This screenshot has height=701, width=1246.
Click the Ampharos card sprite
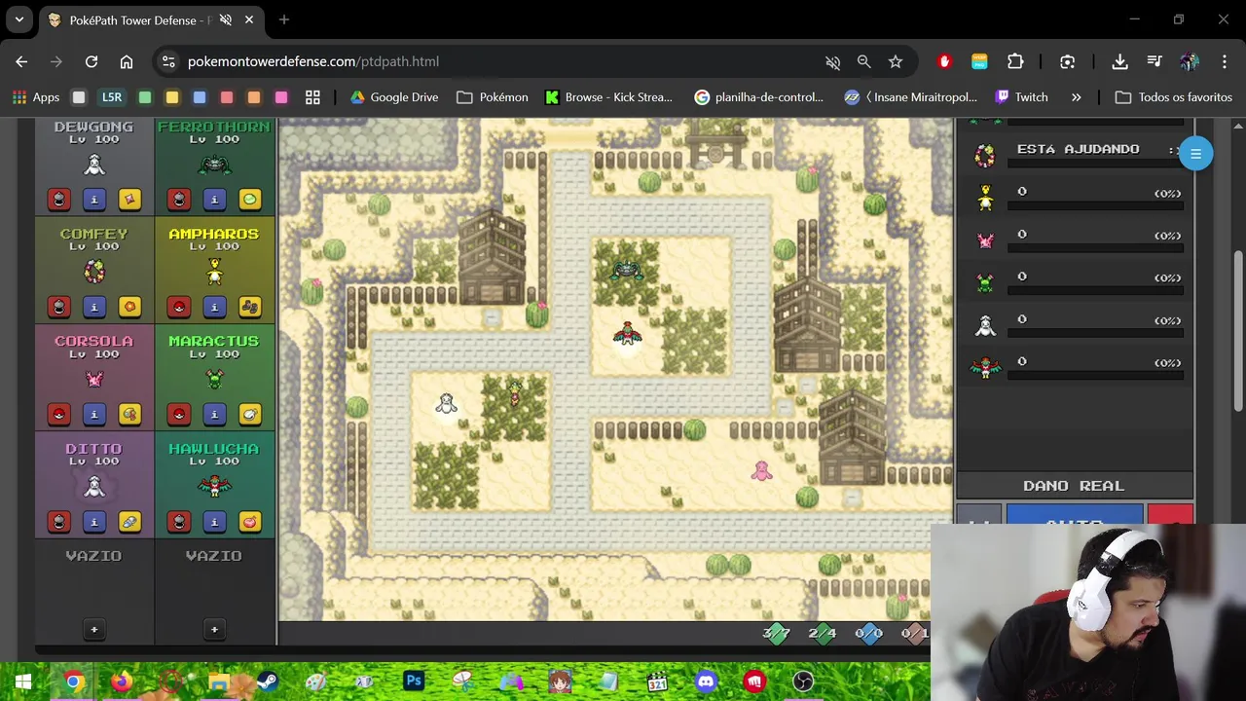(214, 272)
